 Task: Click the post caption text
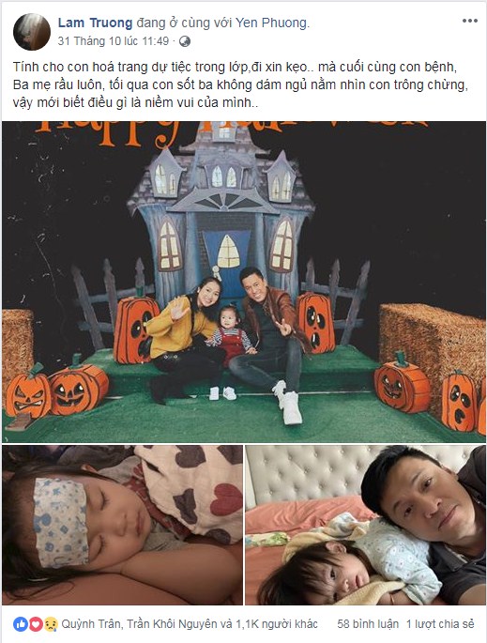pyautogui.click(x=240, y=84)
